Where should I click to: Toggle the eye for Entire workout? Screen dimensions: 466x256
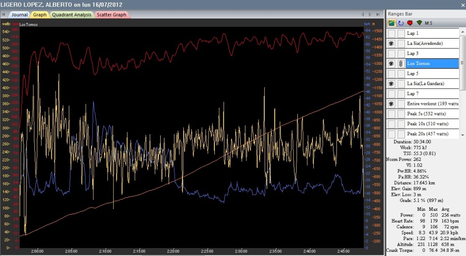coord(392,104)
